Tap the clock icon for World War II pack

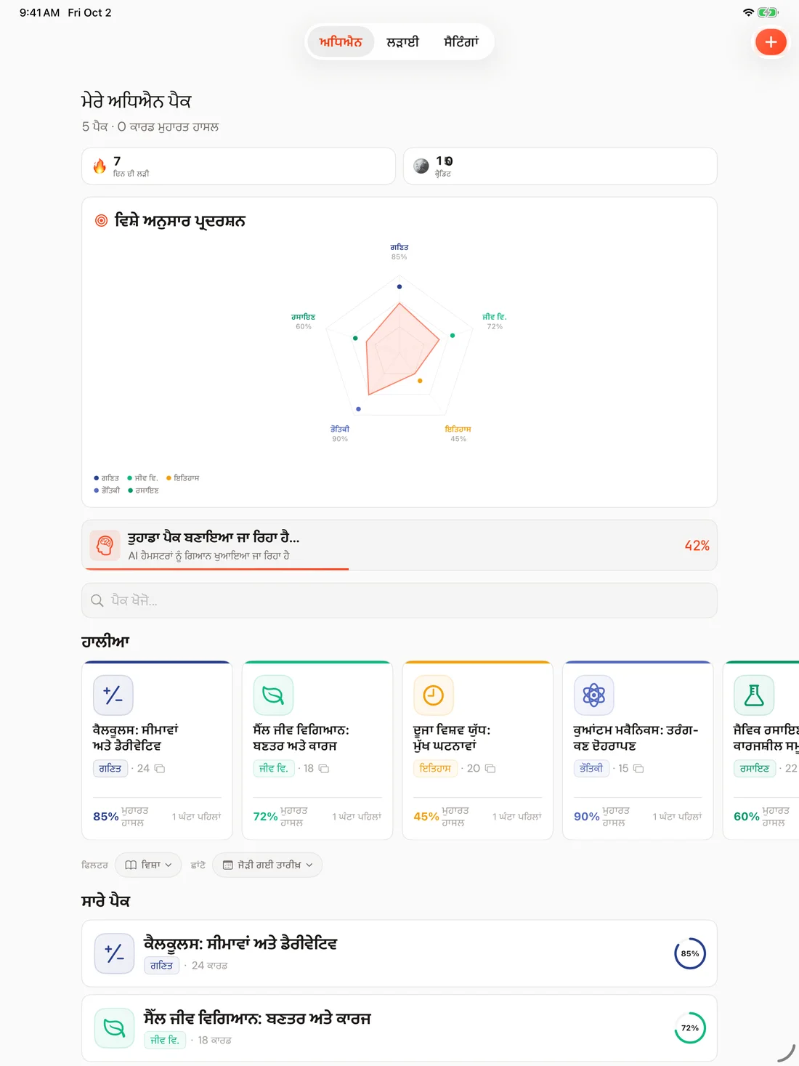click(434, 695)
